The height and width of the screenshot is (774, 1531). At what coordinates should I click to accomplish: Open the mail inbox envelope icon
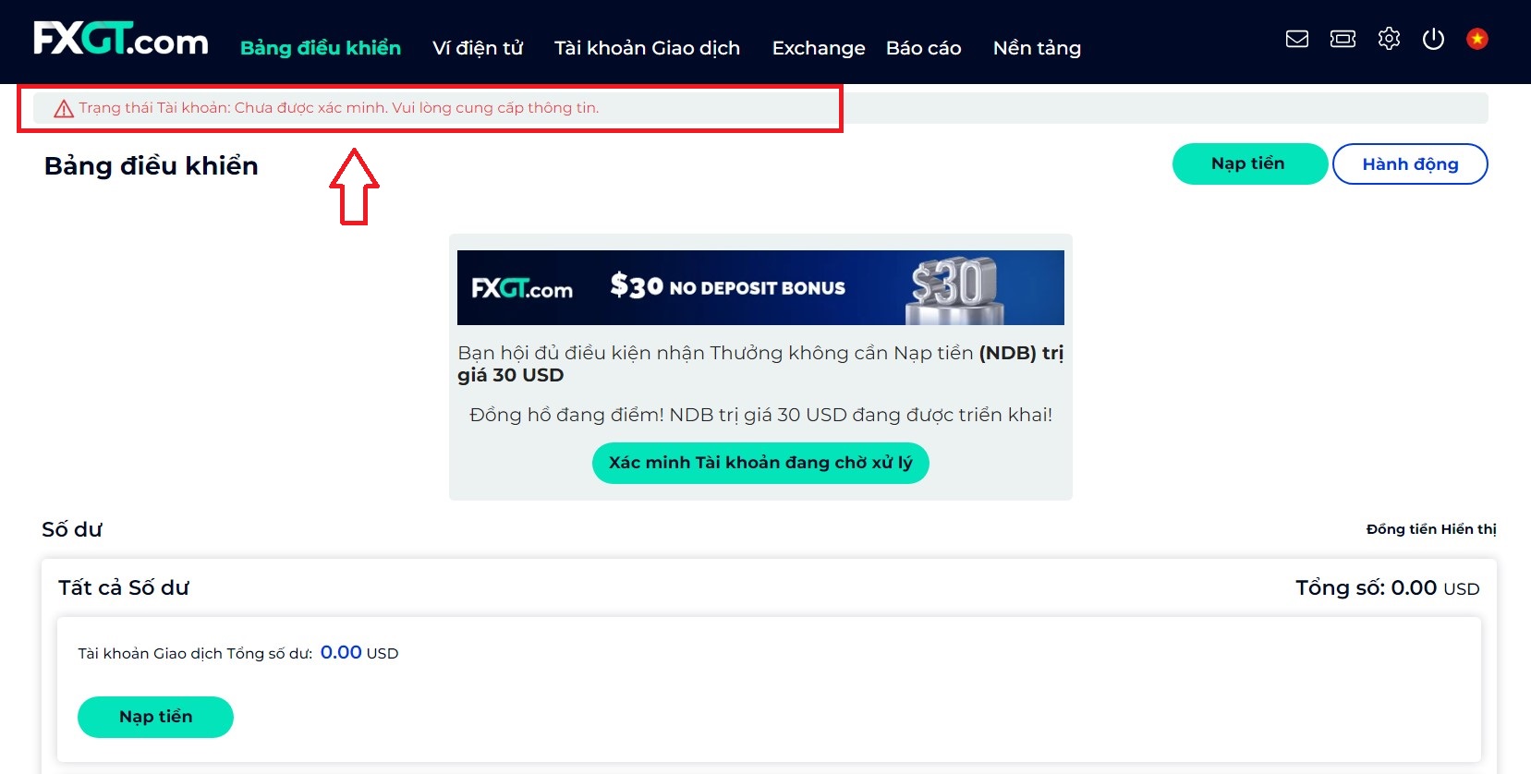pos(1297,39)
